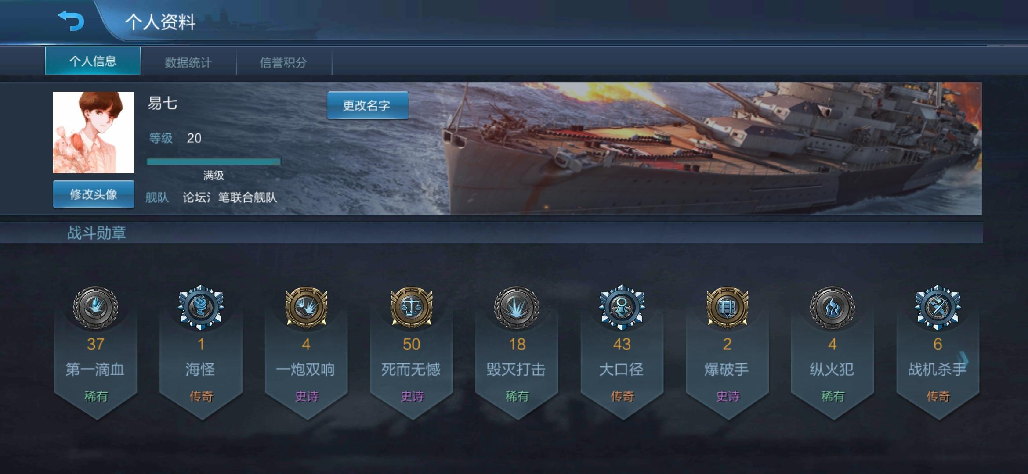
Task: Go back using the return arrow icon
Action: click(71, 21)
